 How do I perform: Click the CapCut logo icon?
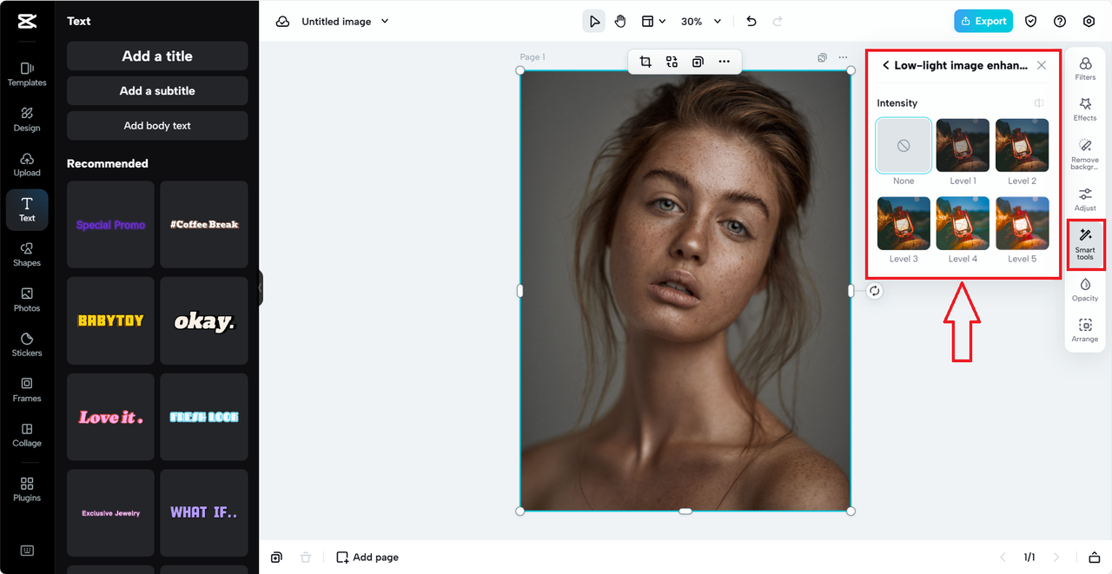(x=26, y=22)
